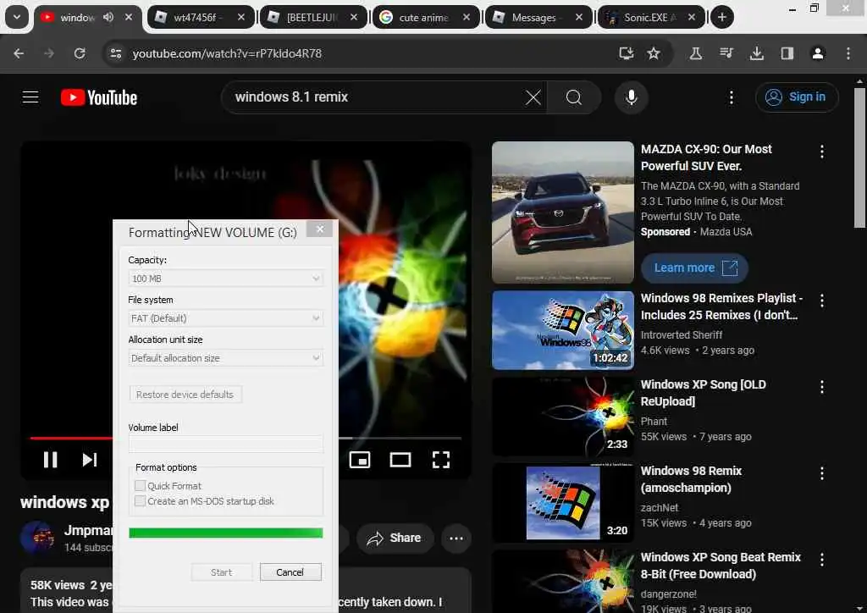Open the tab search dropdown arrow
Screen dimensions: 867x613
(17, 17)
